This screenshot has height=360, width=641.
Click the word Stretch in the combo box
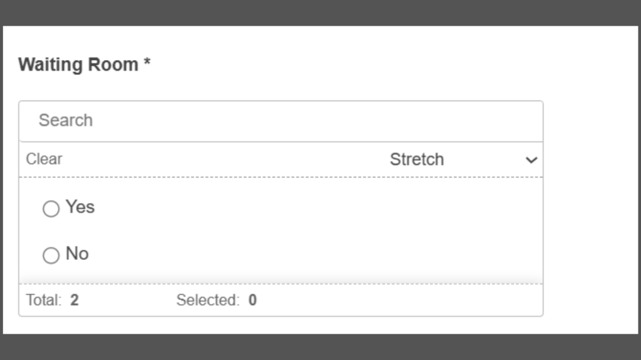pyautogui.click(x=417, y=160)
